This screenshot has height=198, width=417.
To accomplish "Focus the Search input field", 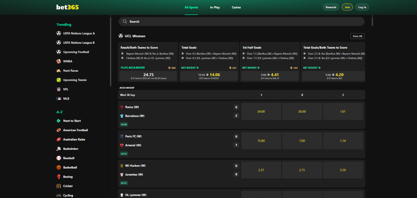I will pos(242,21).
